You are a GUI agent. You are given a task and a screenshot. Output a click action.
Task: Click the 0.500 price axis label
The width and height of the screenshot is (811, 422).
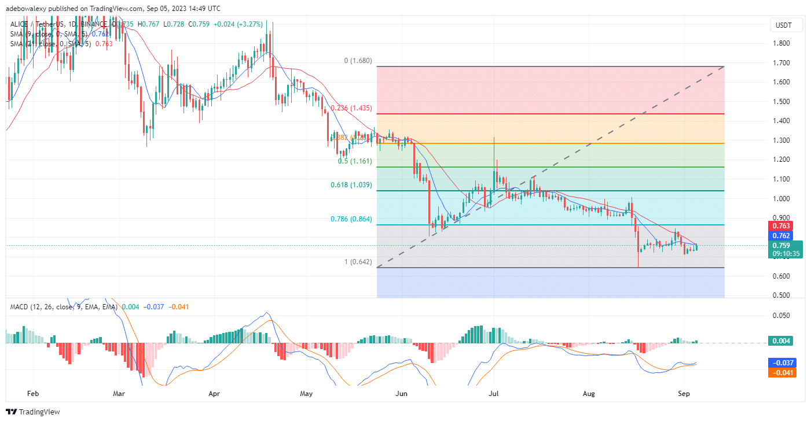coord(781,295)
